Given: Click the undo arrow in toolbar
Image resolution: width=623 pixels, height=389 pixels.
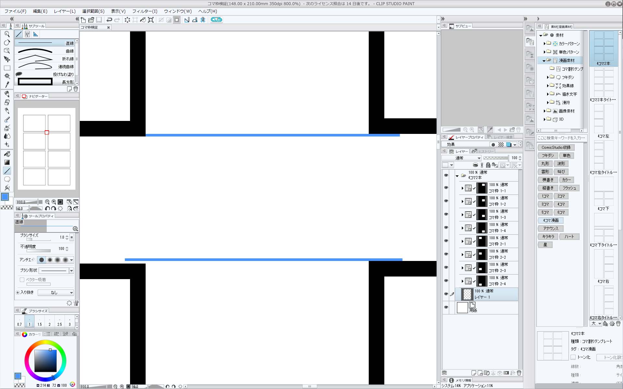Looking at the screenshot, I should tap(109, 20).
